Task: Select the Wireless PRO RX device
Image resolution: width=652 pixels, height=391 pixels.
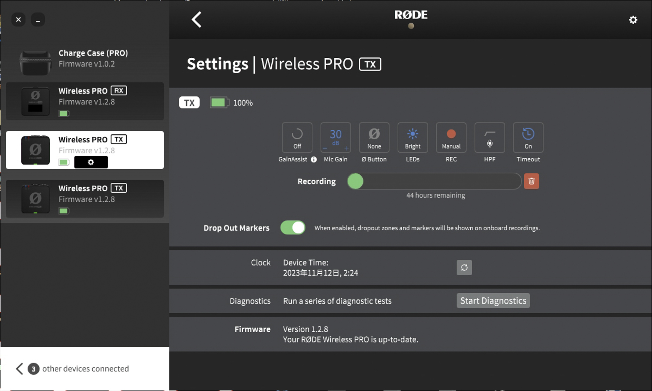Action: click(x=85, y=101)
